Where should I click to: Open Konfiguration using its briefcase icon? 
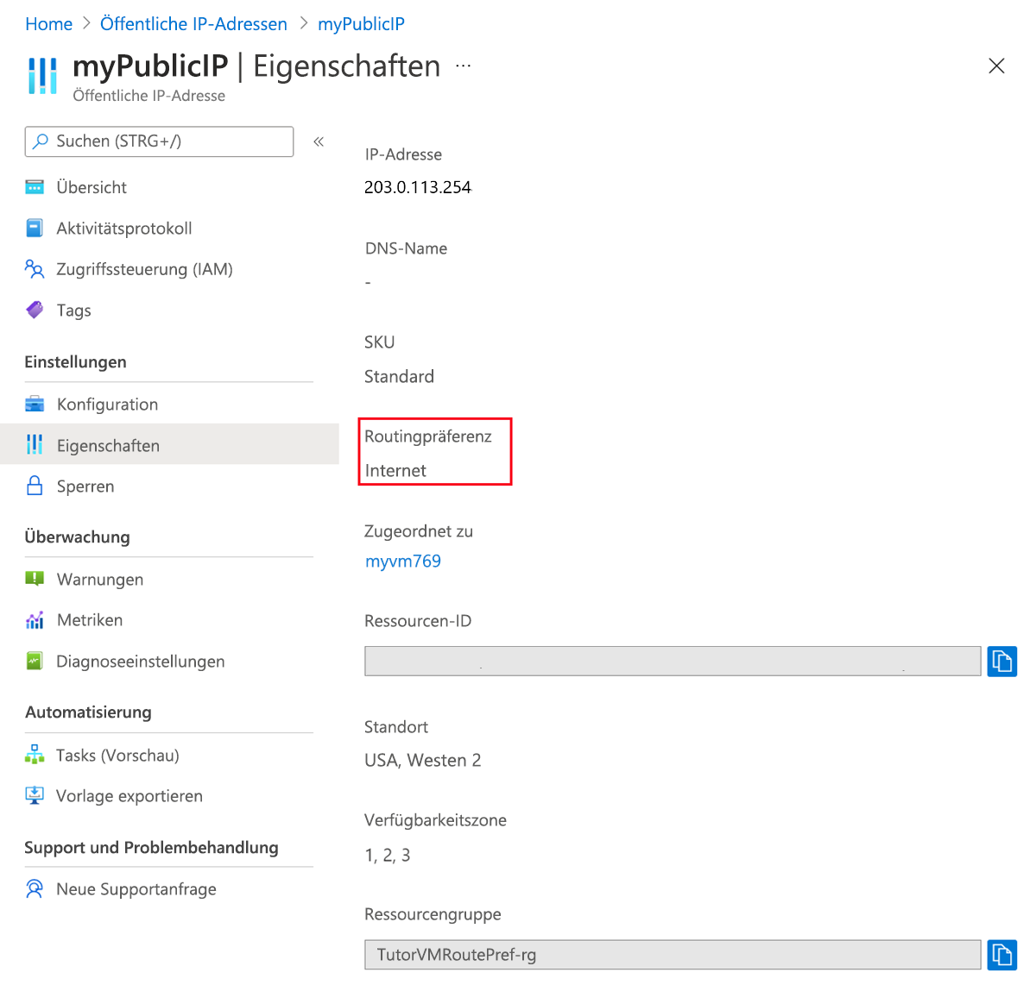(x=35, y=404)
